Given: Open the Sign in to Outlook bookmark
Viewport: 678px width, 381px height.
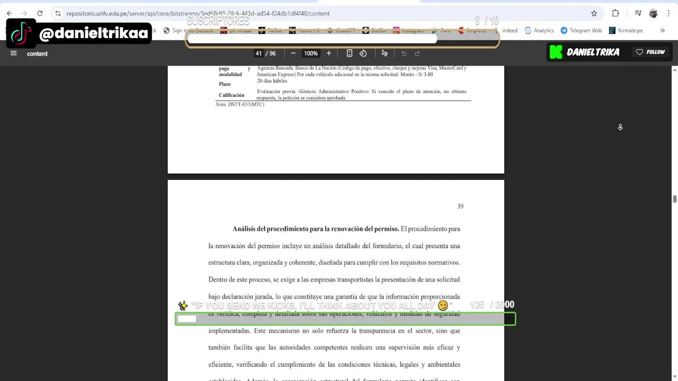Looking at the screenshot, I should tap(188, 30).
